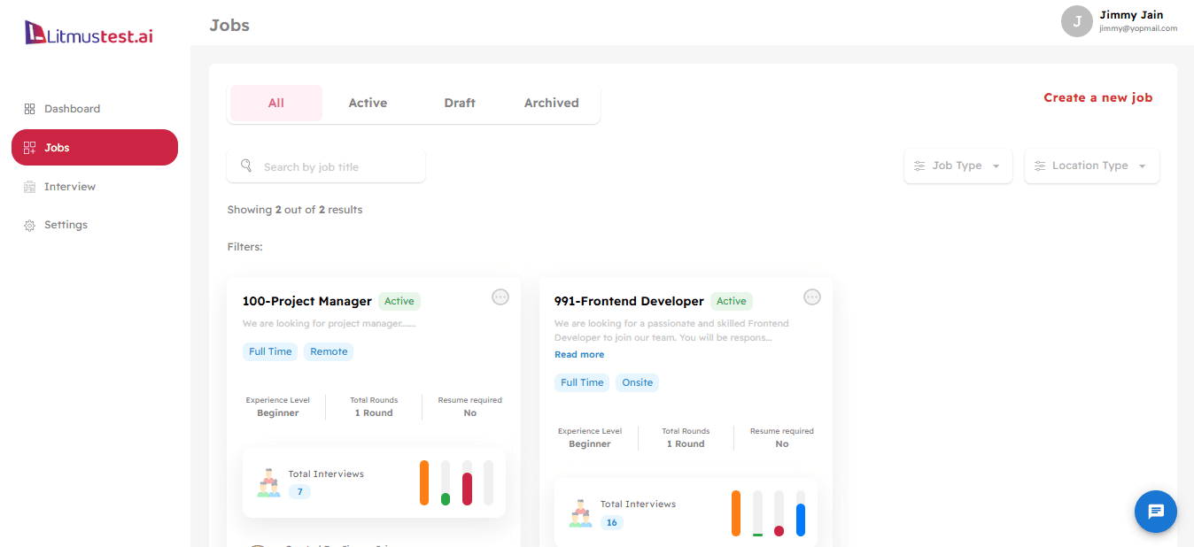Open the Job Type filter dropdown
This screenshot has width=1194, height=547.
(958, 166)
